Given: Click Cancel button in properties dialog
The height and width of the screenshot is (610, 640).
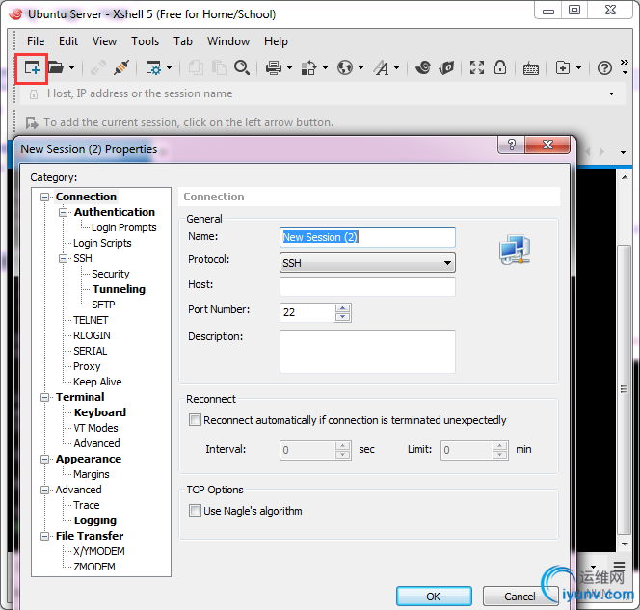Looking at the screenshot, I should [x=520, y=597].
